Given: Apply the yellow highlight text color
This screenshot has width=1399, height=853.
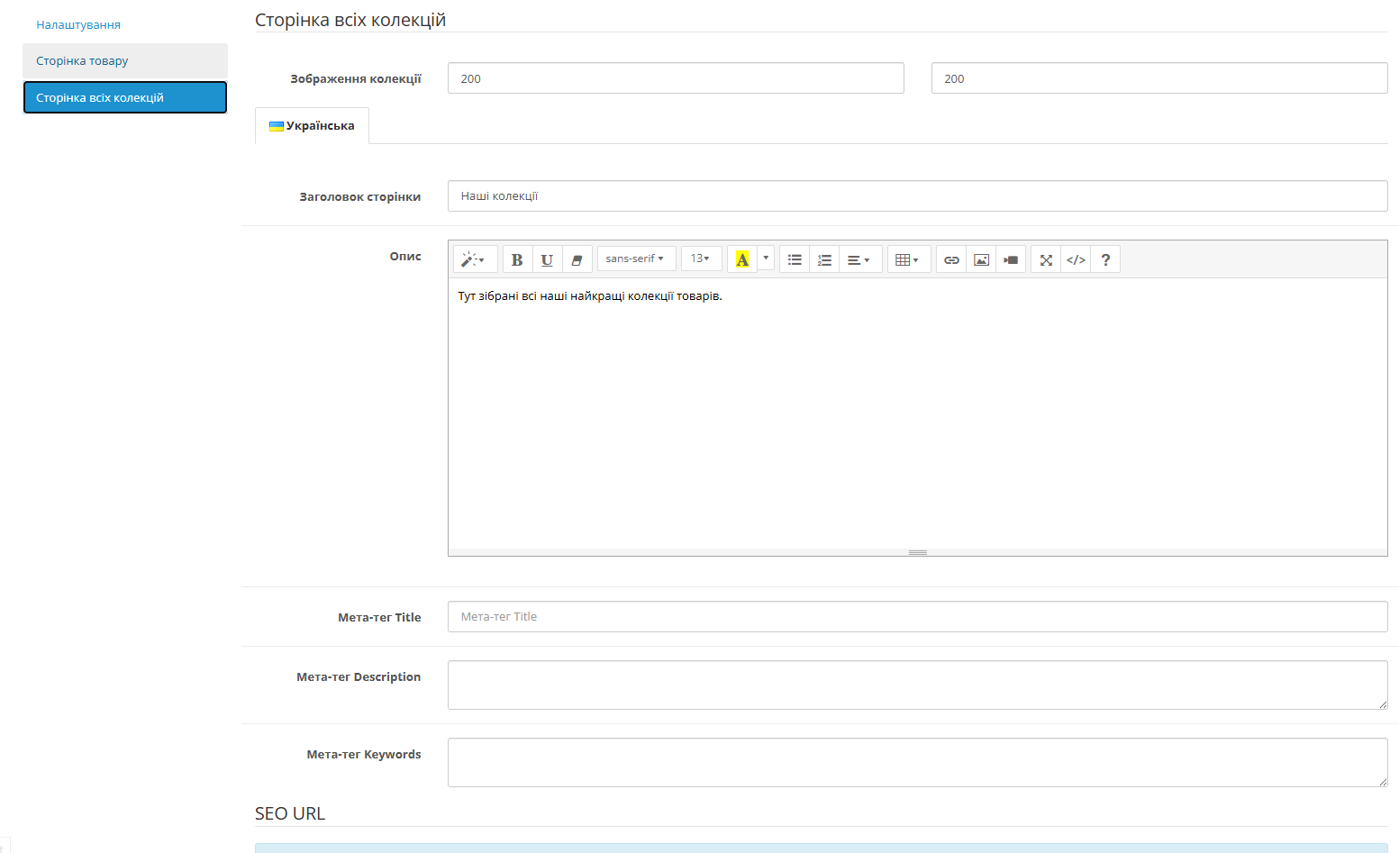Looking at the screenshot, I should coord(742,259).
